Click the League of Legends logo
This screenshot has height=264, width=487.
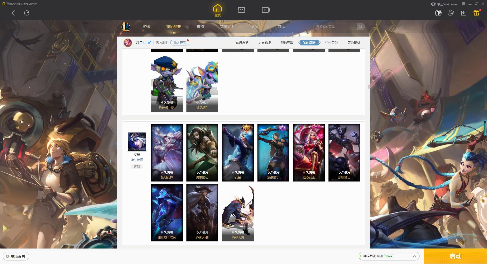[126, 27]
